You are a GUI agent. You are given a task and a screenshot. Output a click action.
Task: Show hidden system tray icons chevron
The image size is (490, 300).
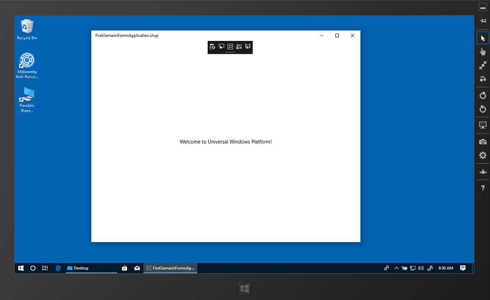point(396,268)
